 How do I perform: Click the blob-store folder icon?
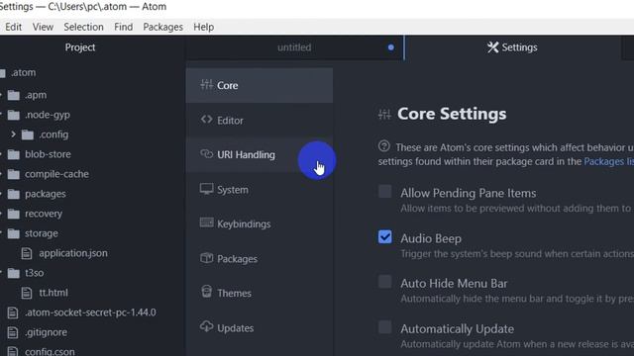pyautogui.click(x=13, y=154)
